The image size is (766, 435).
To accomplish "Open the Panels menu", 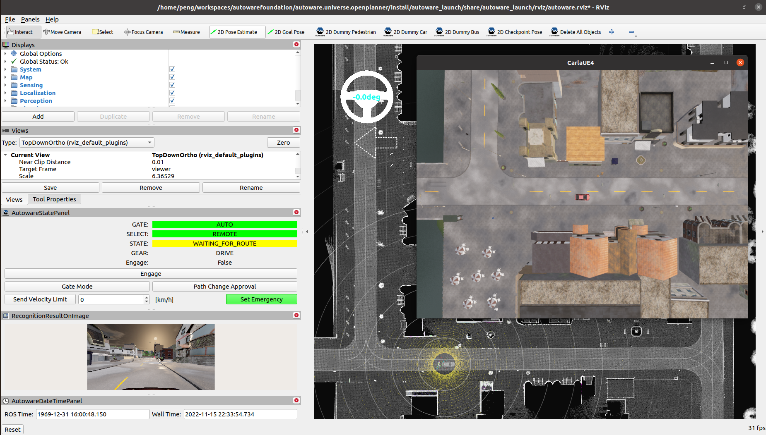I will coord(30,19).
